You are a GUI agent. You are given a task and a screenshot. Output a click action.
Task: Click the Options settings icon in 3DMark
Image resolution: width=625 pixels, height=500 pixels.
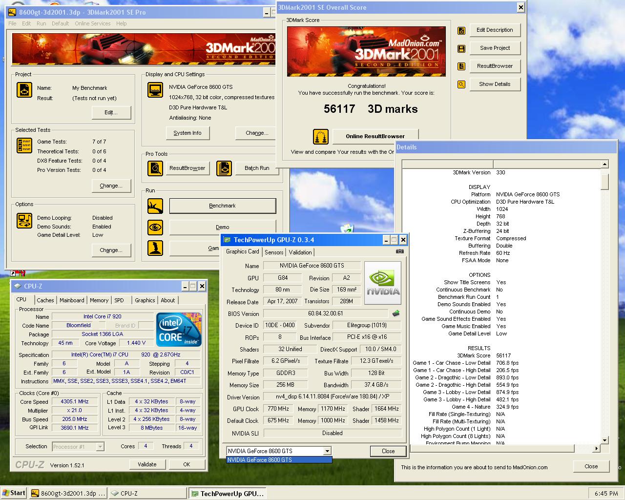coord(24,221)
